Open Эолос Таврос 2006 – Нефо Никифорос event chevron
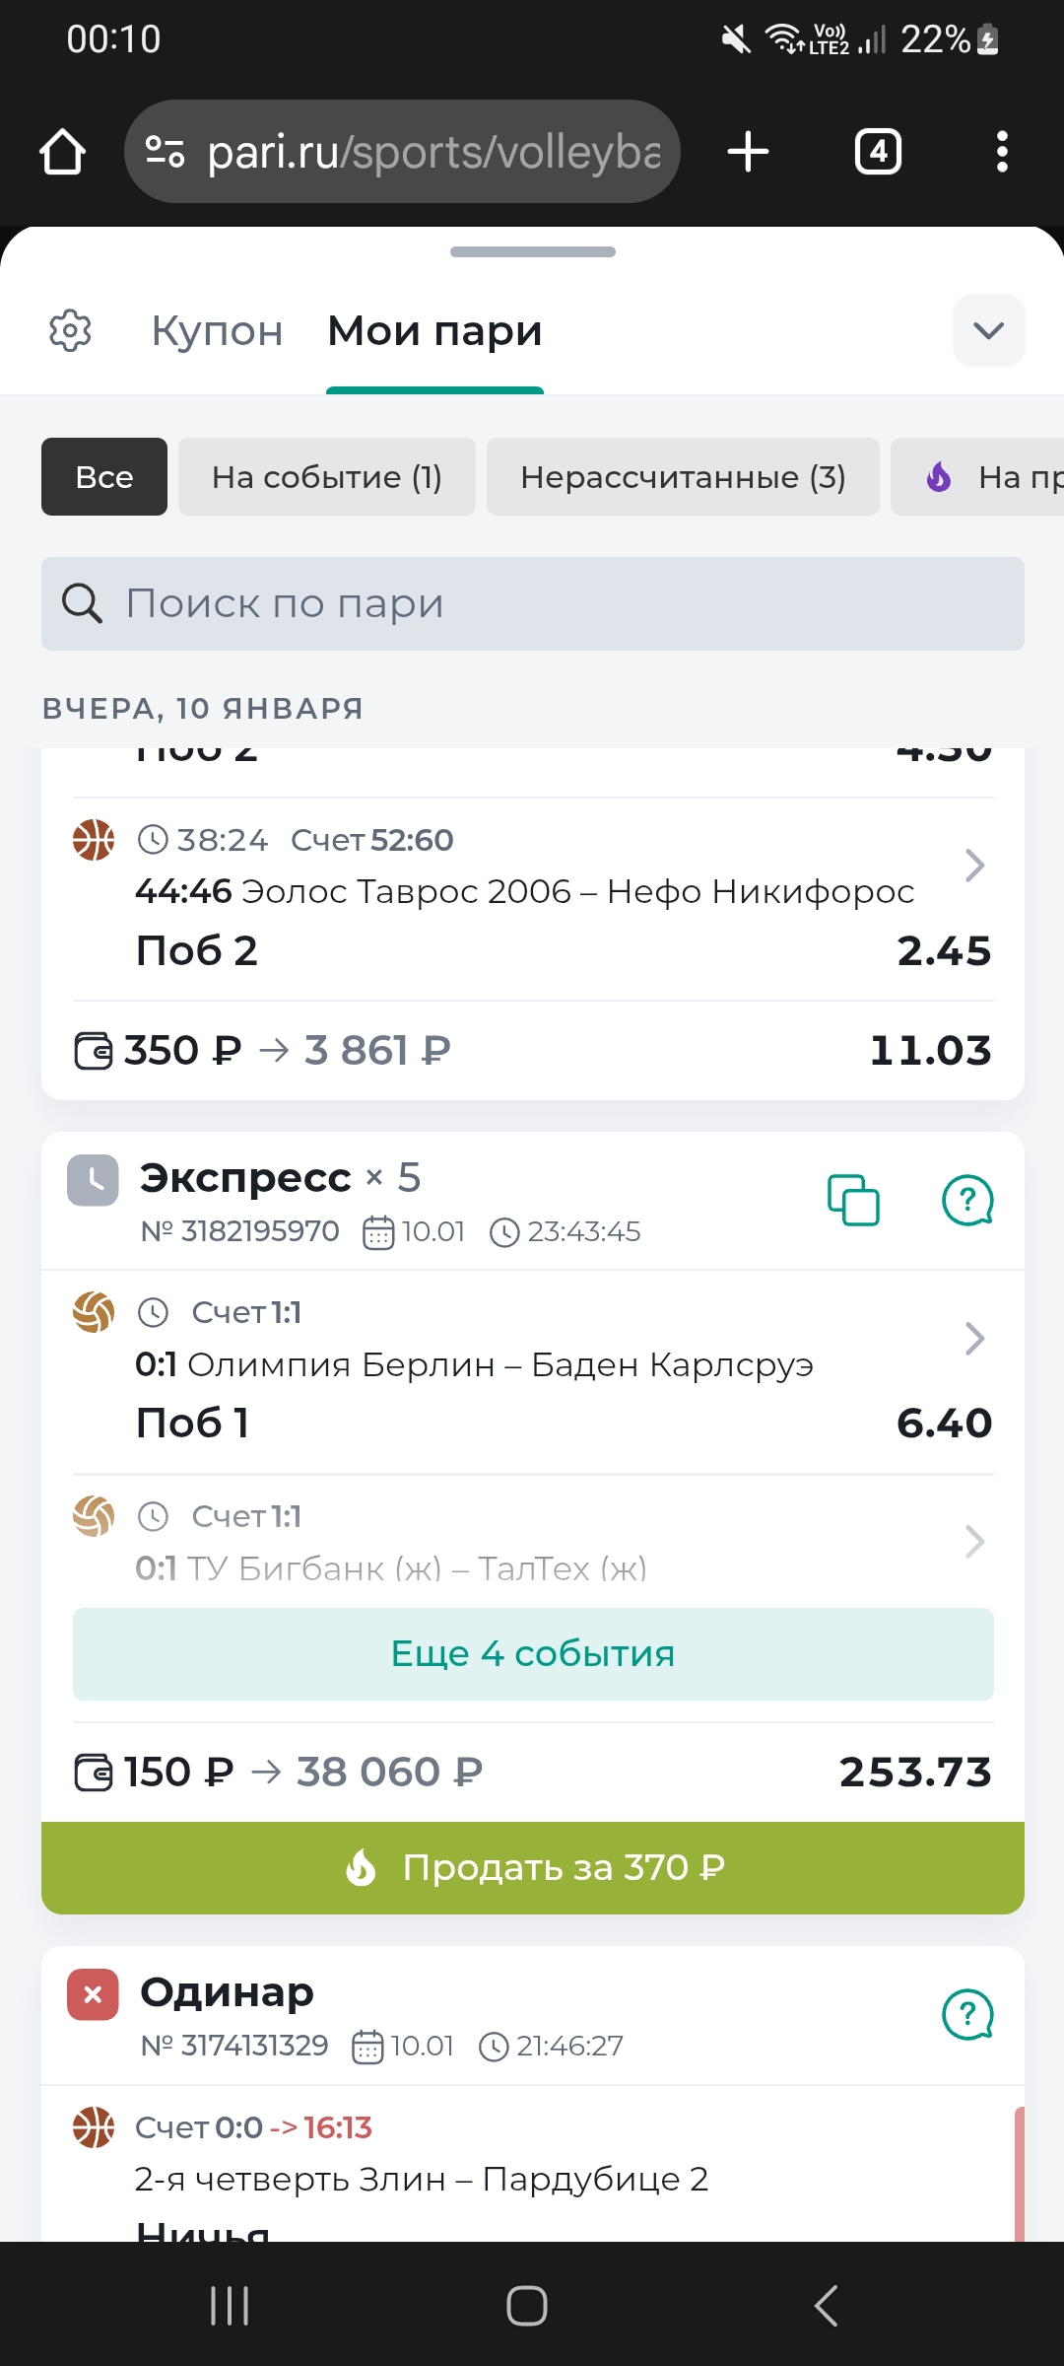 (974, 866)
